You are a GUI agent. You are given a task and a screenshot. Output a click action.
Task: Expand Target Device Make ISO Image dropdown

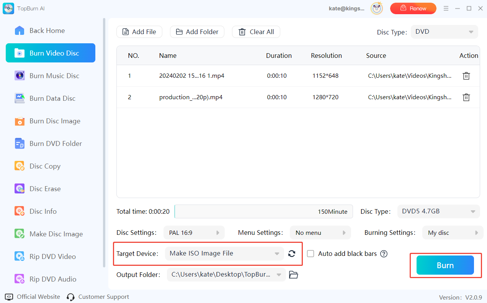coord(224,254)
